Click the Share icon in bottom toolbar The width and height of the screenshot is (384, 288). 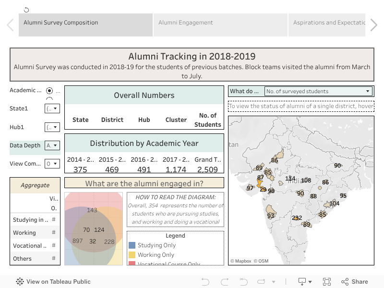(x=354, y=282)
